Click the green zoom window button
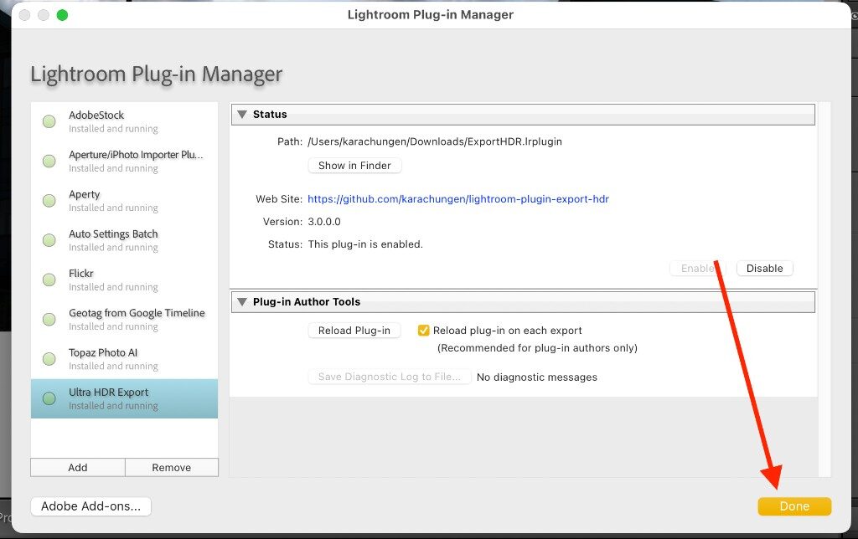 (62, 15)
